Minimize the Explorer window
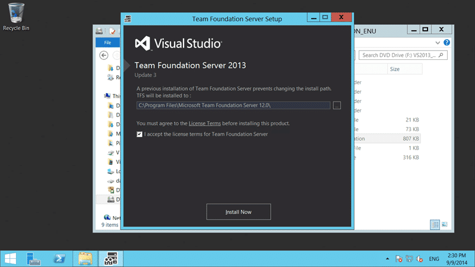The height and width of the screenshot is (267, 475). [x=414, y=30]
